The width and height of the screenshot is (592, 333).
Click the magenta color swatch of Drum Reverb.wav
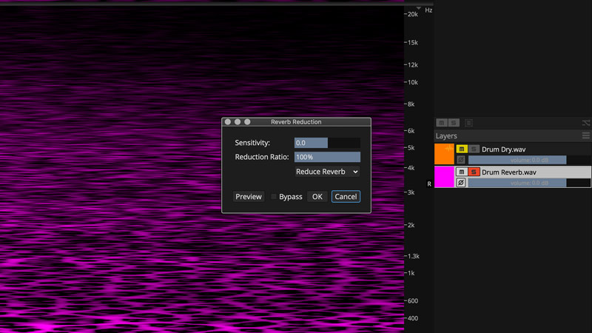(444, 177)
